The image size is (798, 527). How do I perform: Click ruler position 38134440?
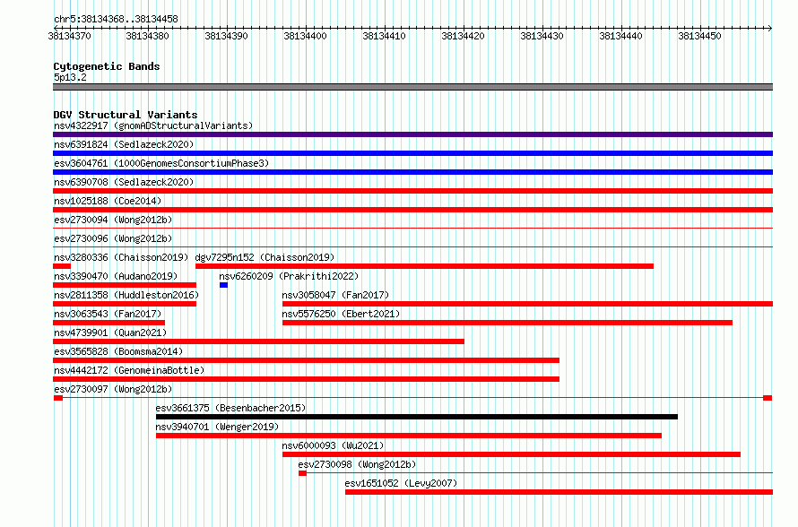[x=620, y=36]
